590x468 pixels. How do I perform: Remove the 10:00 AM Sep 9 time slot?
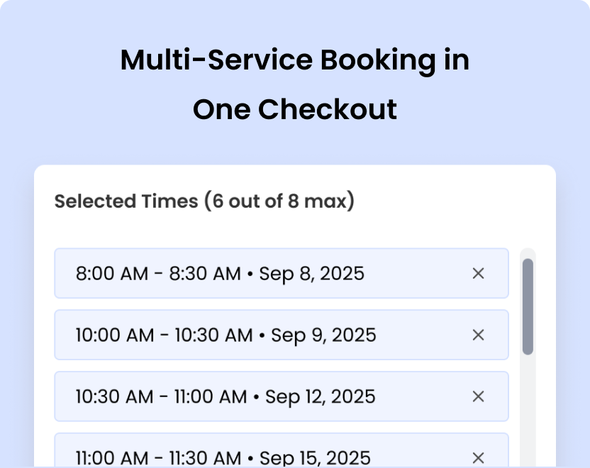pyautogui.click(x=477, y=335)
